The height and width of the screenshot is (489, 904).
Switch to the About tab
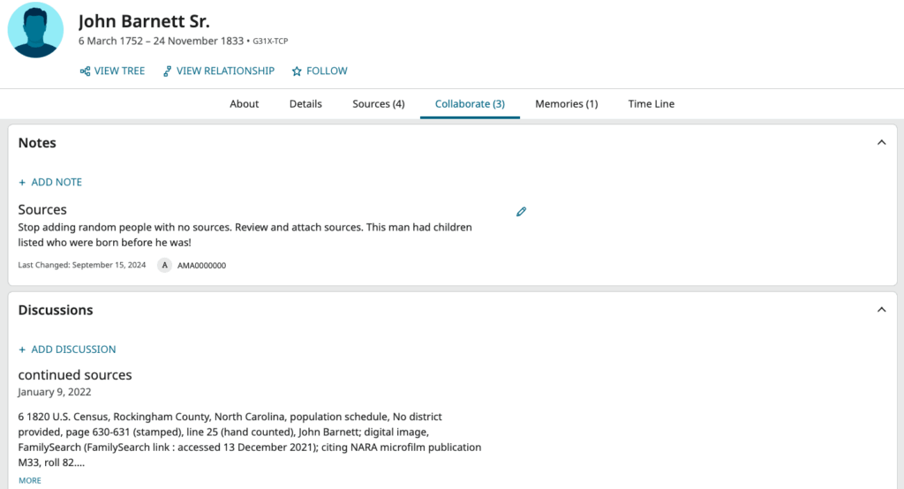coord(244,104)
